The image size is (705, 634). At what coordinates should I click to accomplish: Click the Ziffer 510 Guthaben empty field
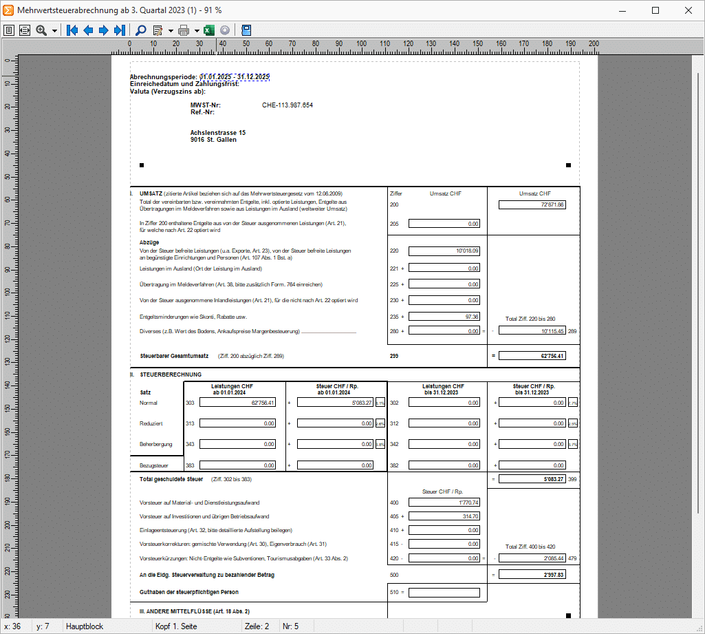pyautogui.click(x=444, y=592)
